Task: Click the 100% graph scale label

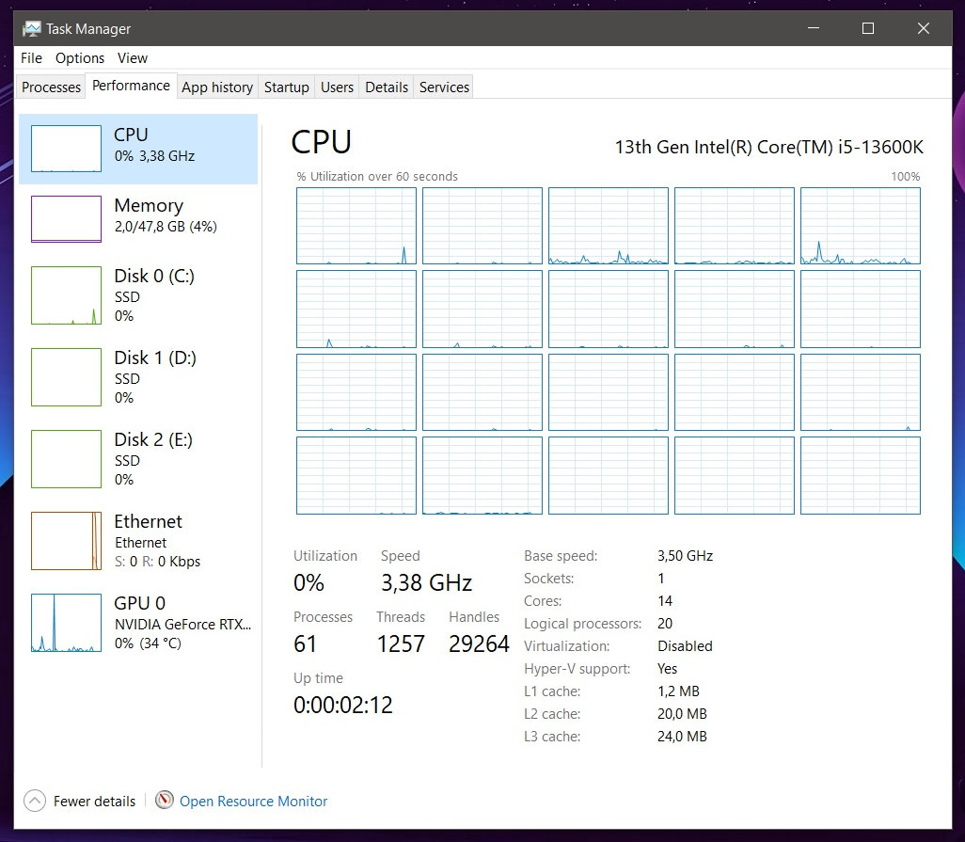Action: click(906, 177)
